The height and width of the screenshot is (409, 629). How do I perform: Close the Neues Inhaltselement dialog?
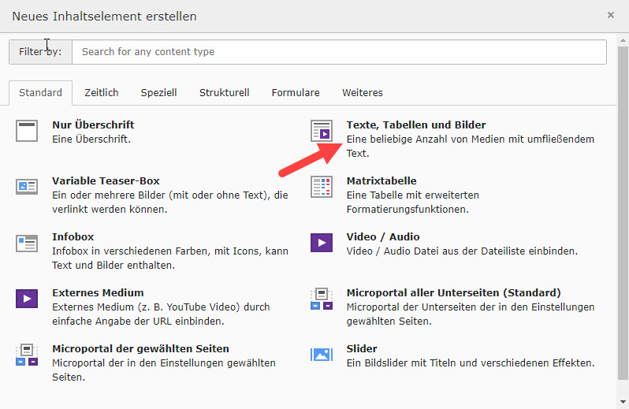pyautogui.click(x=610, y=15)
